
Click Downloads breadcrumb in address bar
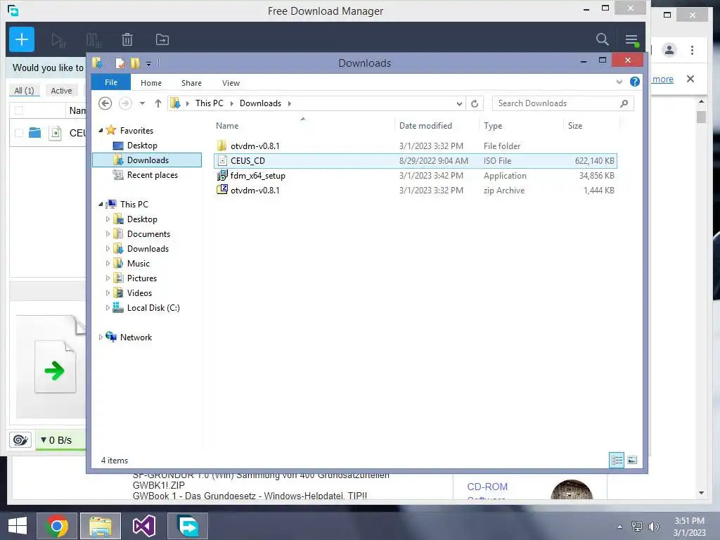pos(260,103)
